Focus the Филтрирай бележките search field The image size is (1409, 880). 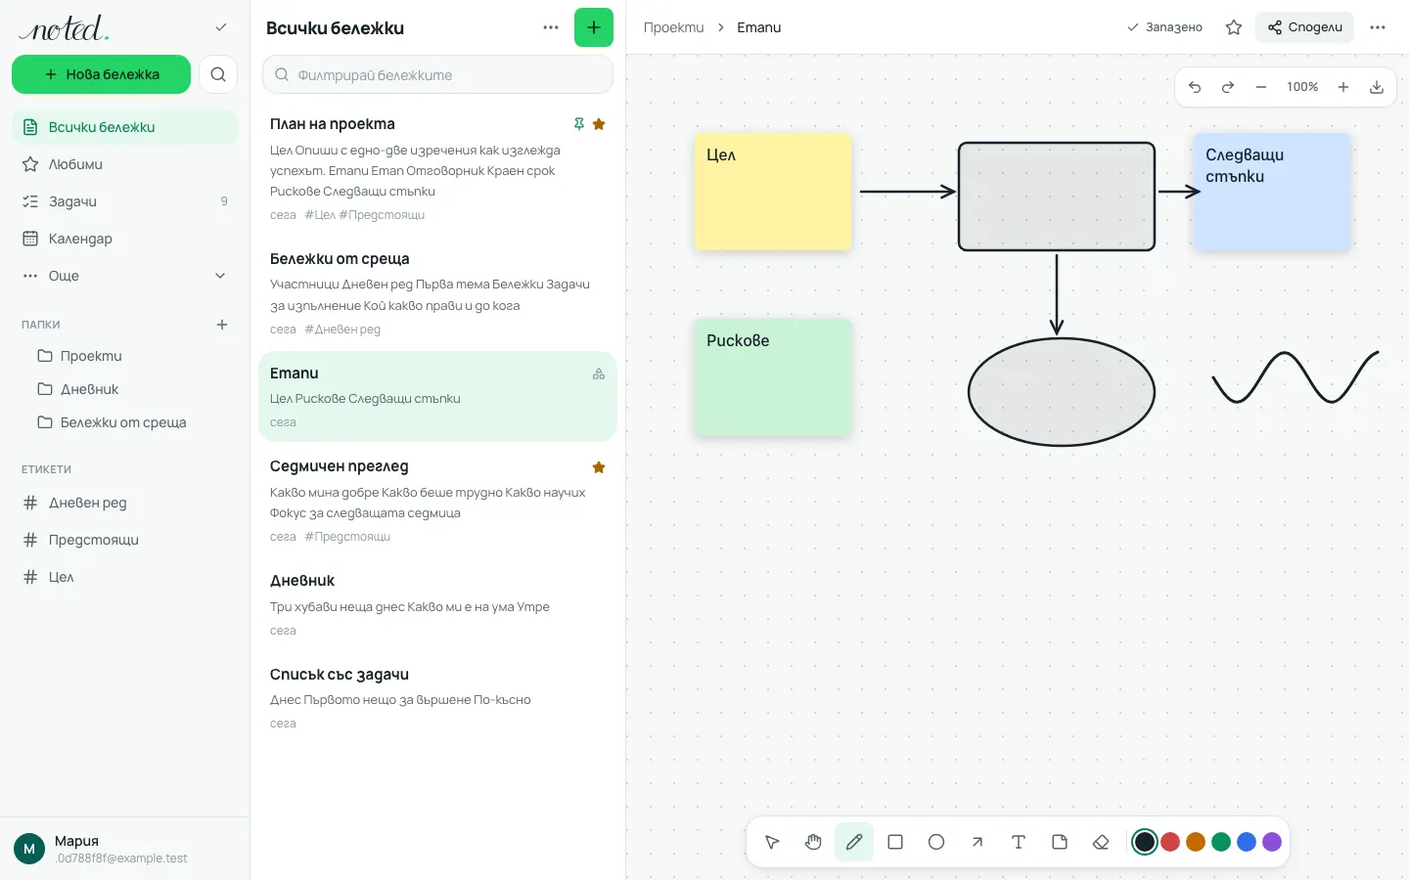437,74
